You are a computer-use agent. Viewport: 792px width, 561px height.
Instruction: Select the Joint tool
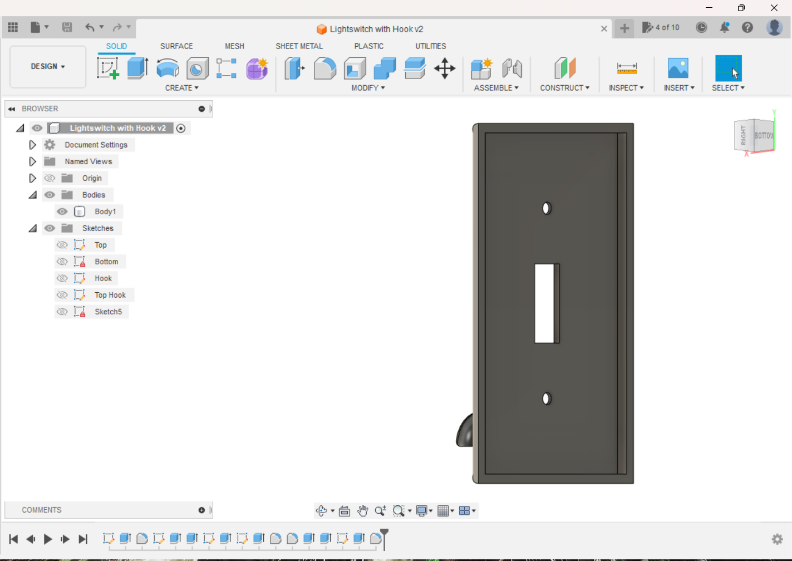coord(512,68)
